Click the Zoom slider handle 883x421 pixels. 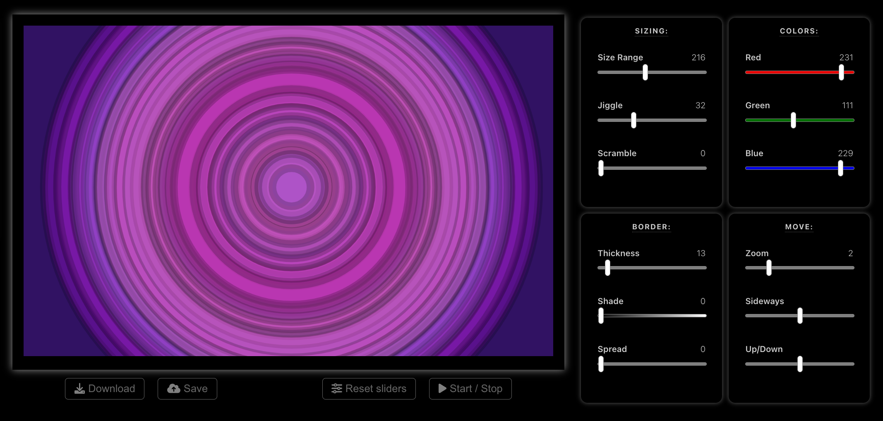pos(769,268)
